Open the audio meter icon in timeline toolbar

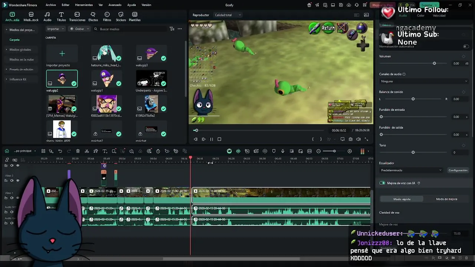coord(362,151)
